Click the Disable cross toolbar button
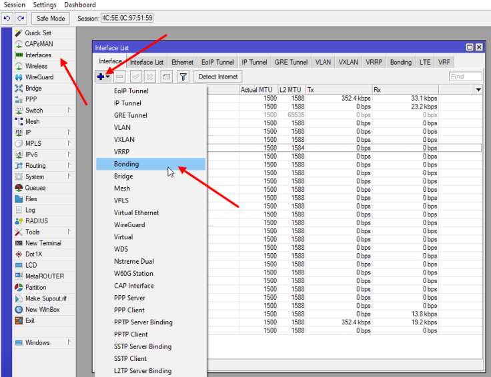 click(x=150, y=77)
